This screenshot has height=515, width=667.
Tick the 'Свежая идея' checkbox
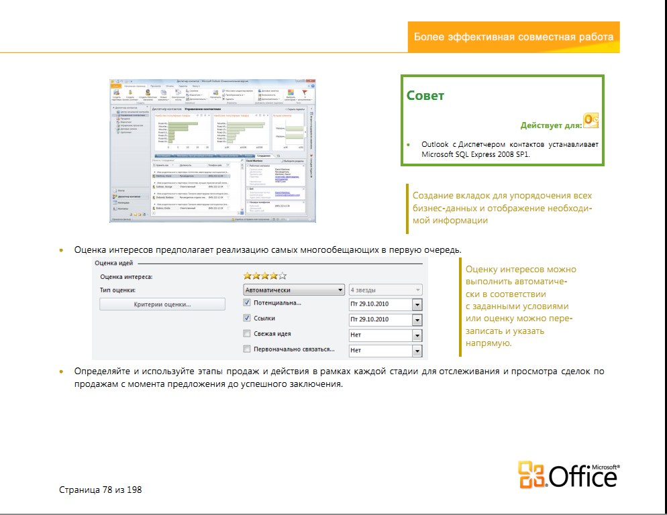tap(247, 333)
